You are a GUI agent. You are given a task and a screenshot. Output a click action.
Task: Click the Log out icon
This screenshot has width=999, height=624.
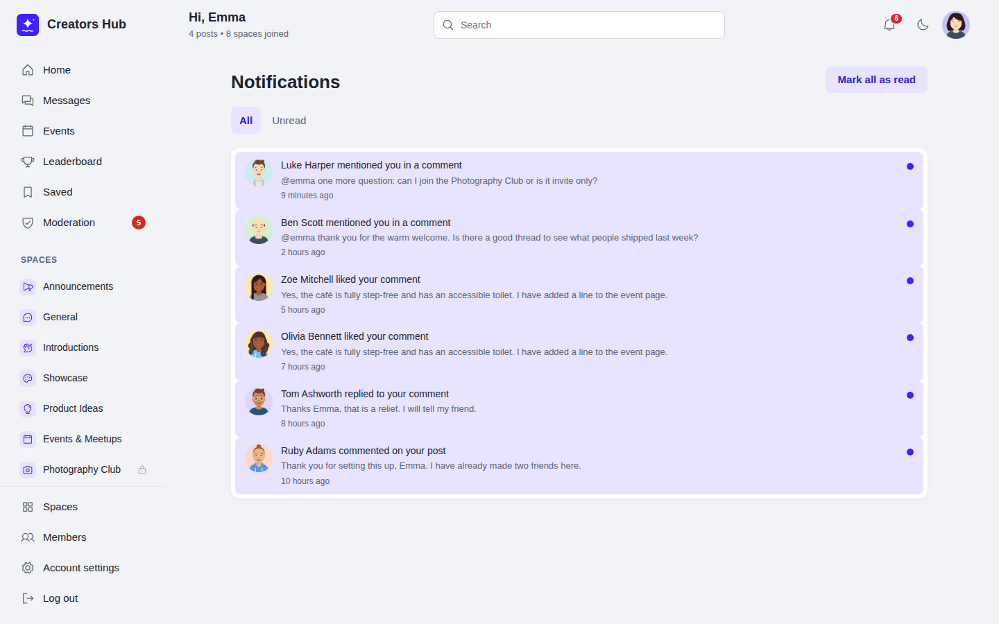[x=28, y=598]
